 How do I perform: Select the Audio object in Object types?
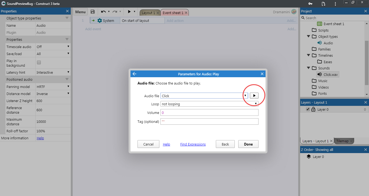(328, 43)
